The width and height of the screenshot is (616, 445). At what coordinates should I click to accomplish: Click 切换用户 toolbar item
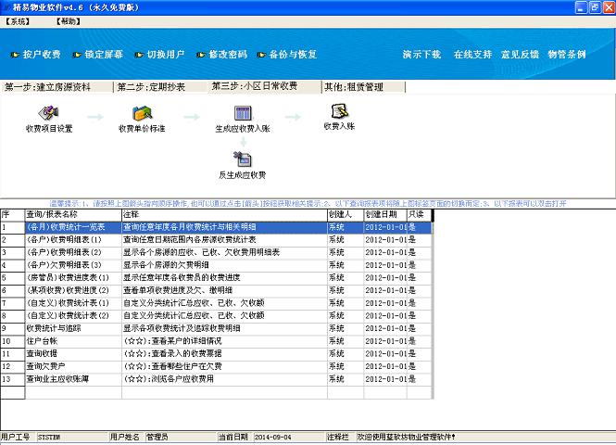(160, 55)
